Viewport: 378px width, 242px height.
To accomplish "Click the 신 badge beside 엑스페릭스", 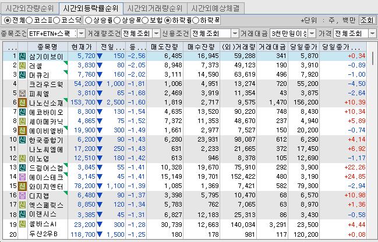I will 22,205.
